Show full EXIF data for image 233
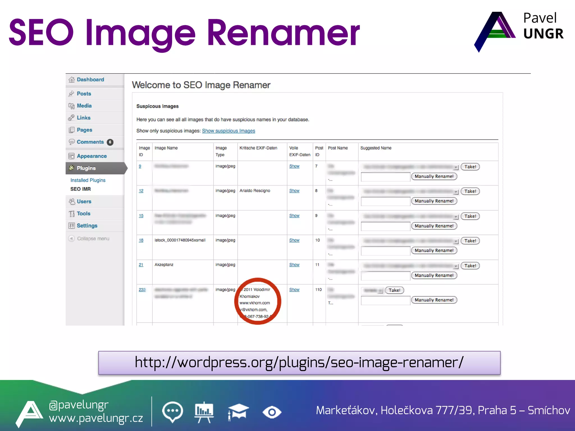This screenshot has height=431, width=575. click(294, 290)
